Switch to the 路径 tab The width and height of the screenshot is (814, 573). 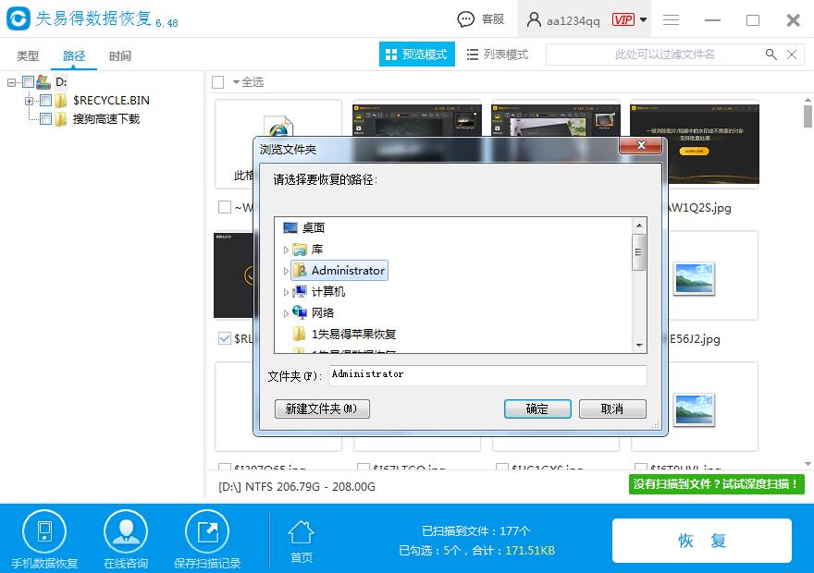tap(74, 55)
